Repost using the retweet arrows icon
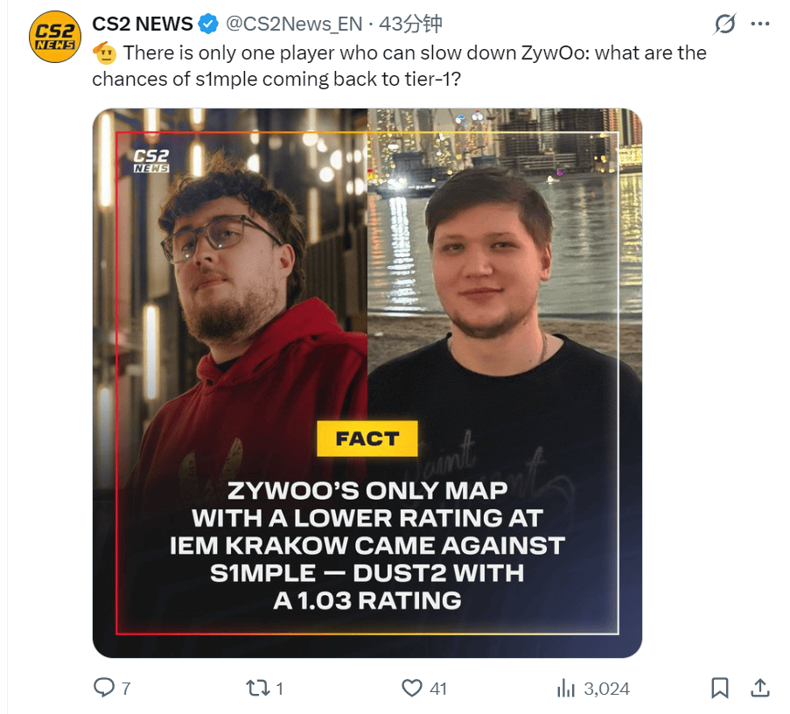 pos(258,688)
